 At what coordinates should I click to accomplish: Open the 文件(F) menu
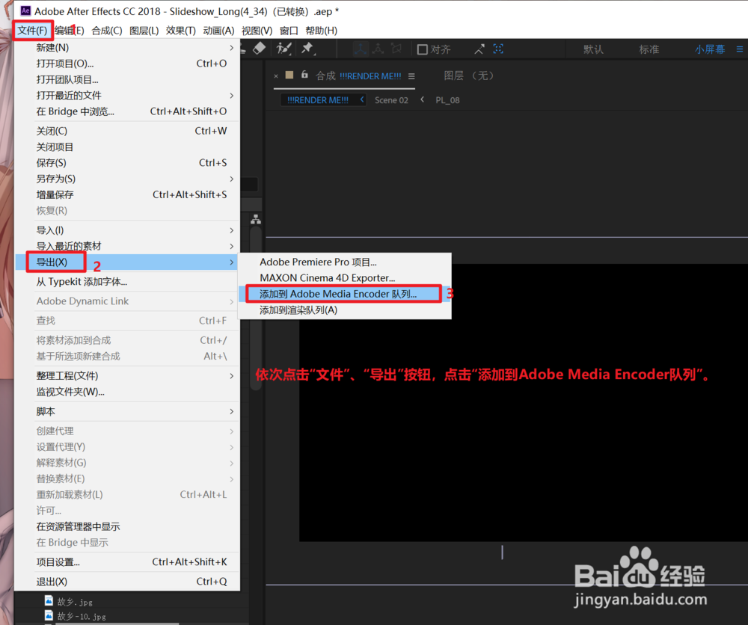32,31
